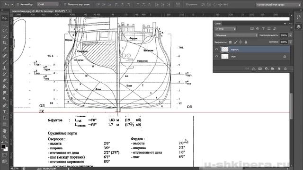Select the Healing Brush tool
The image size is (303, 170).
tap(4, 56)
